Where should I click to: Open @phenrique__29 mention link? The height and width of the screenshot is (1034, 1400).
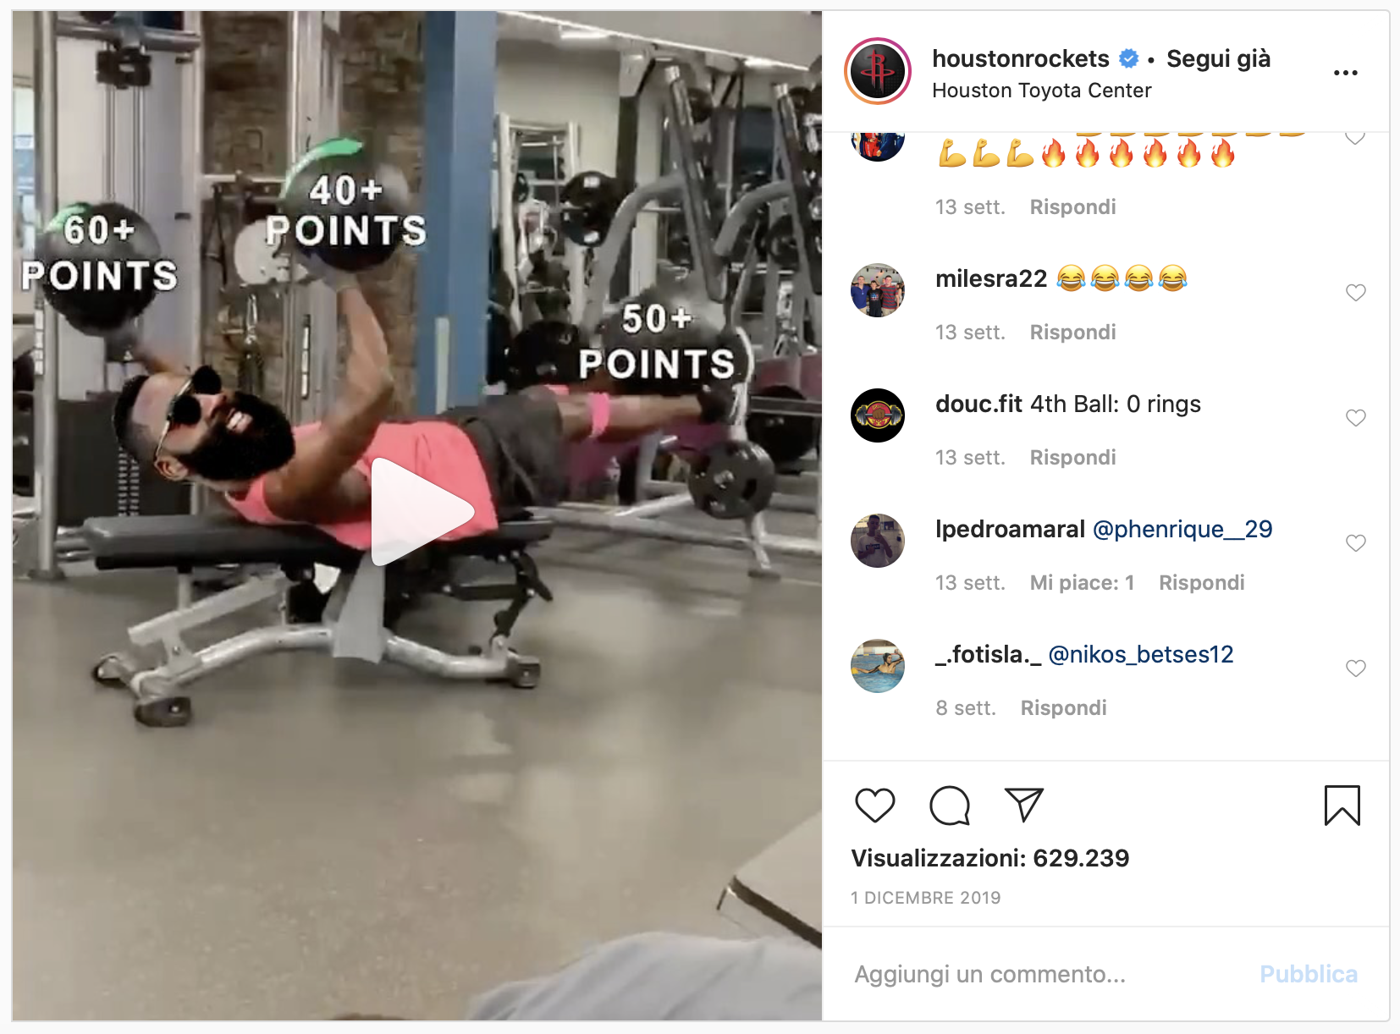tap(1182, 530)
